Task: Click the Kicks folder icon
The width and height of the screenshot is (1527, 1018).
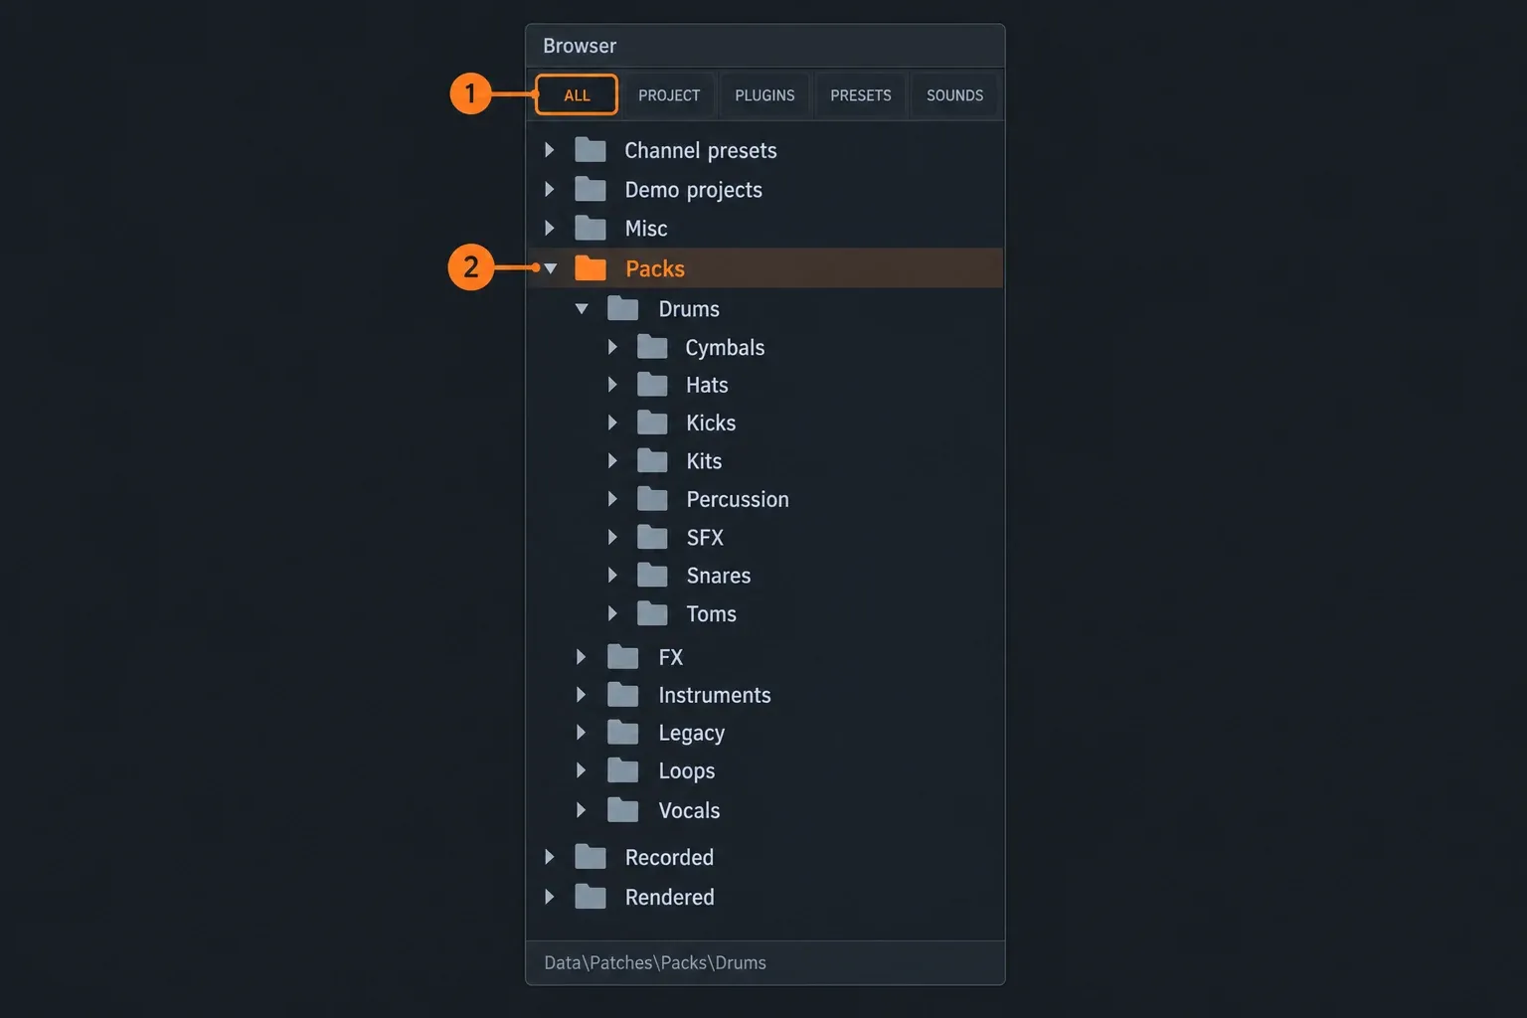Action: pos(652,423)
